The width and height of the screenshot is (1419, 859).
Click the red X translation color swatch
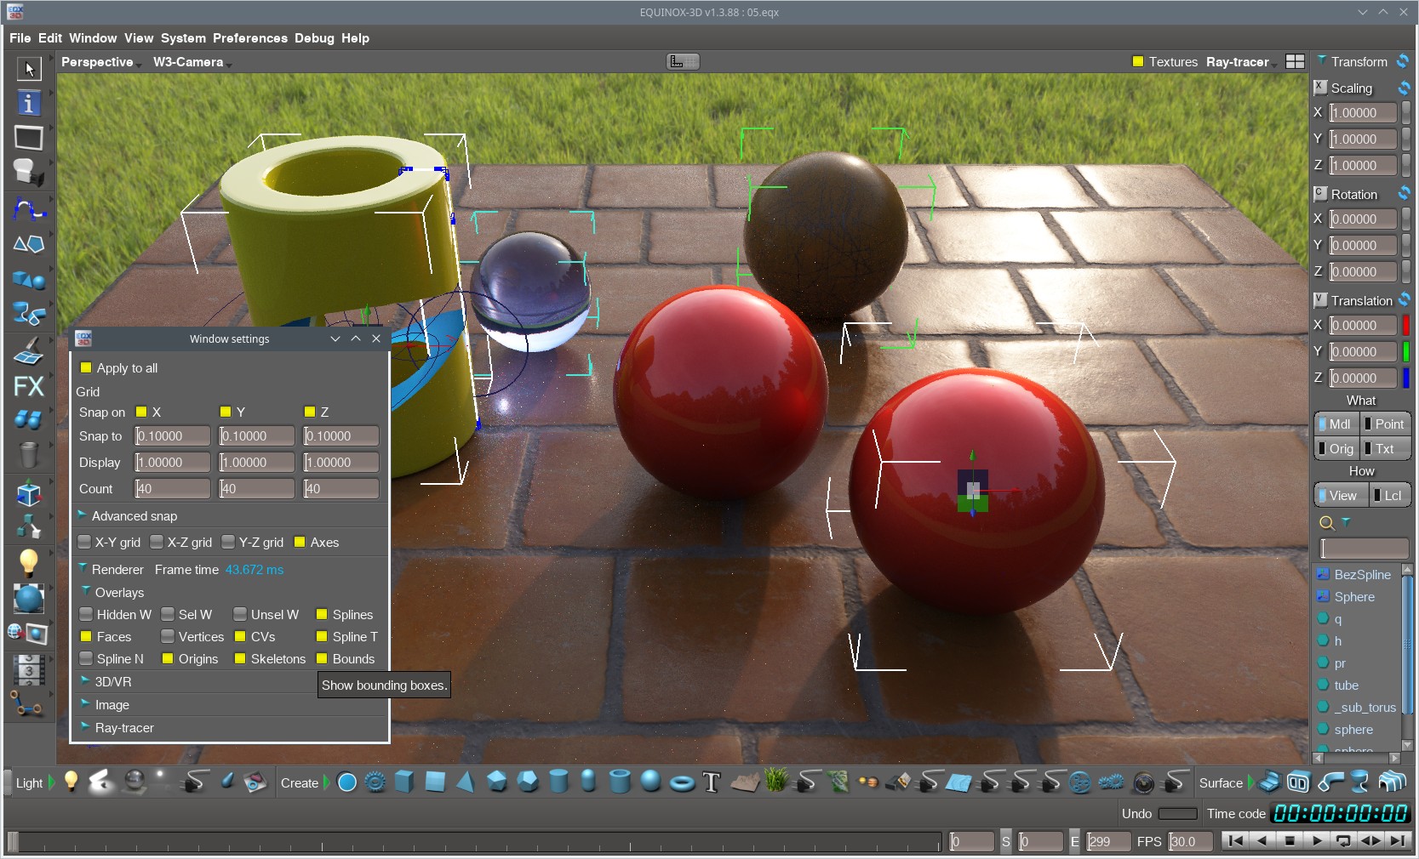(x=1405, y=326)
